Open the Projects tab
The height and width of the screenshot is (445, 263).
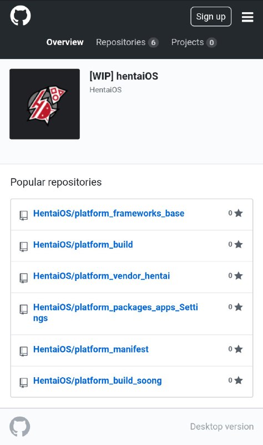point(194,42)
